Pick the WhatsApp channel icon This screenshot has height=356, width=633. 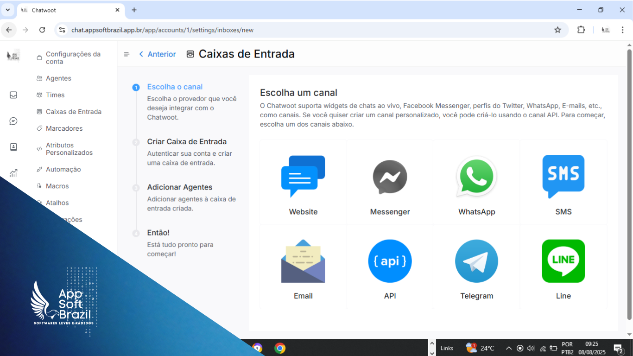[476, 176]
